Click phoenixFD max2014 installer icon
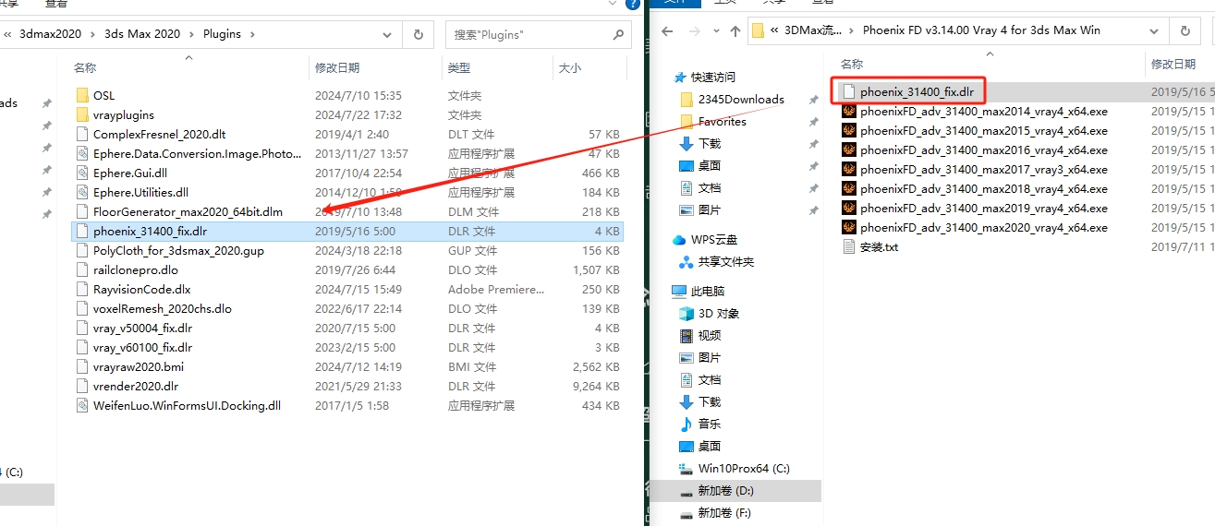 coord(849,111)
